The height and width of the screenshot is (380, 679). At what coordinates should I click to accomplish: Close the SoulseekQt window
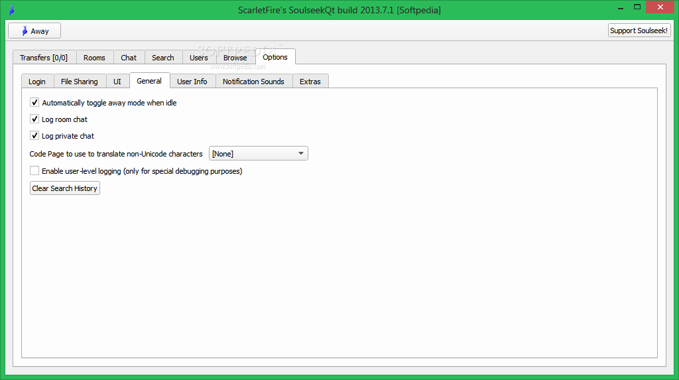click(660, 7)
